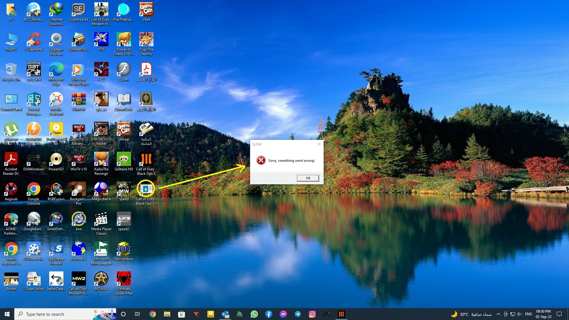
Task: Select the Recycle Bin icon
Action: [11, 72]
